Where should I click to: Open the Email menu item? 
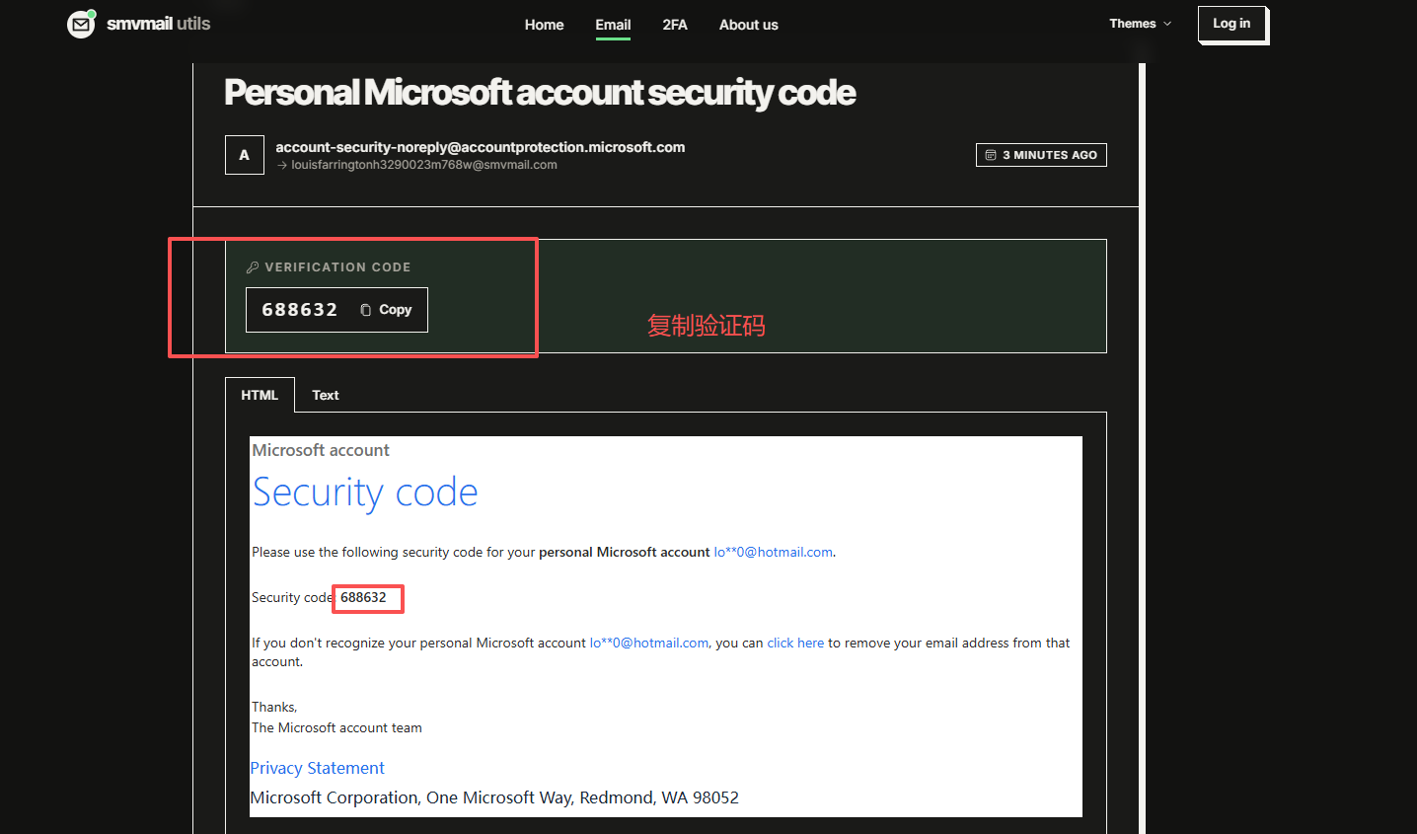click(x=613, y=25)
